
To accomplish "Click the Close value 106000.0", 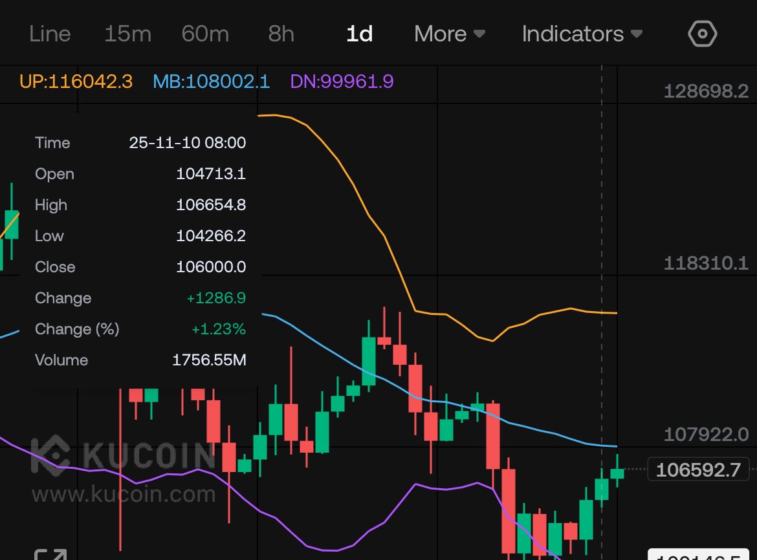I will tap(211, 266).
